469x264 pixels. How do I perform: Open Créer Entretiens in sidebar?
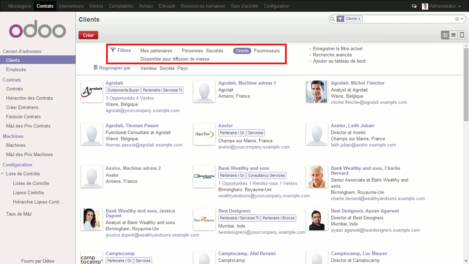[22, 108]
